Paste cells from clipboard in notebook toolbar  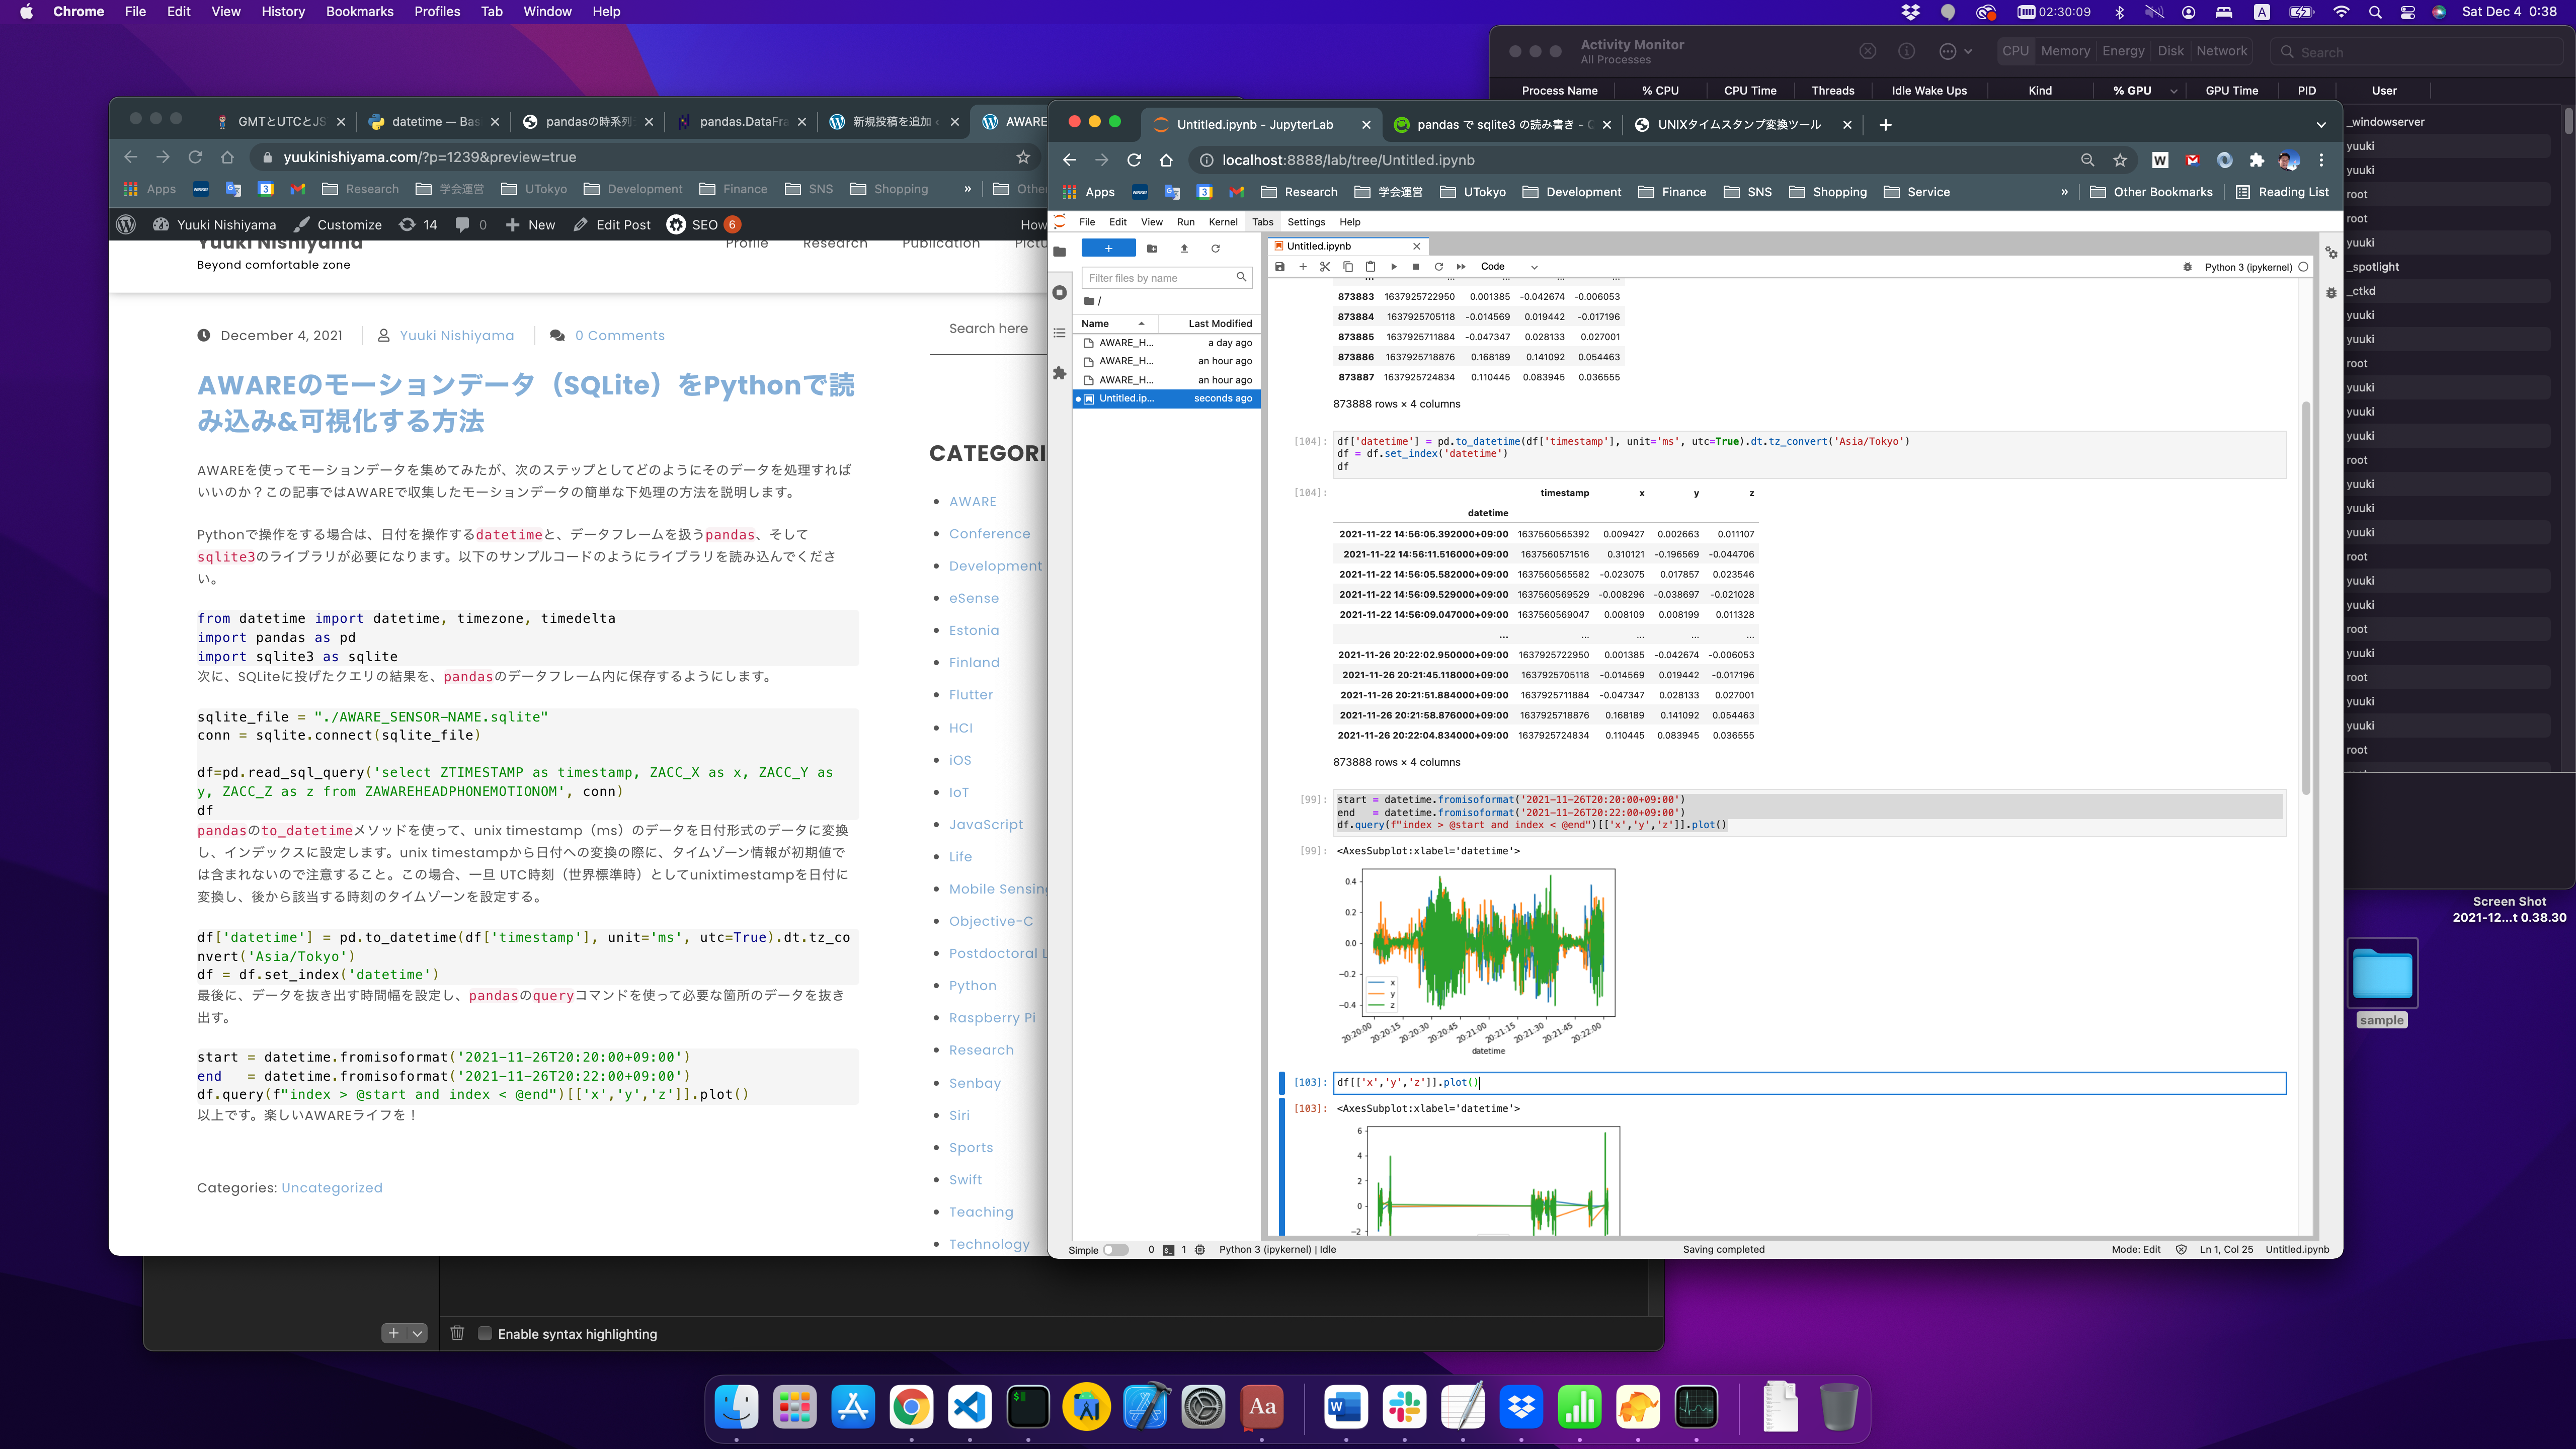tap(1370, 267)
